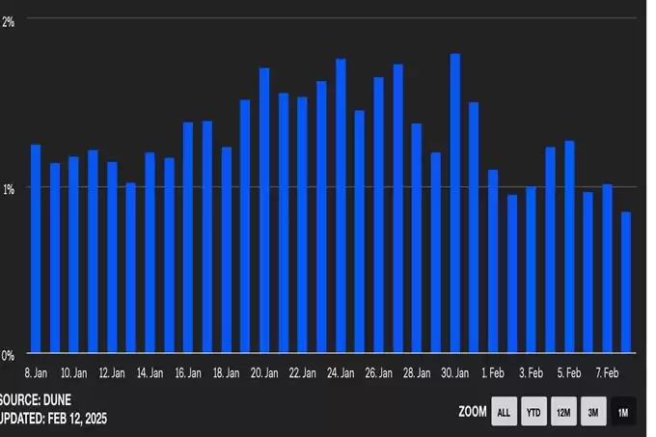Select the last bar on the right
The width and height of the screenshot is (656, 437).
[x=626, y=282]
